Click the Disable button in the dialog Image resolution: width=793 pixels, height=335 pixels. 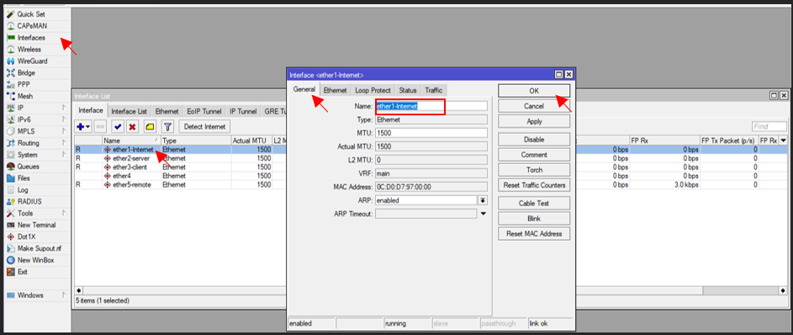[534, 139]
